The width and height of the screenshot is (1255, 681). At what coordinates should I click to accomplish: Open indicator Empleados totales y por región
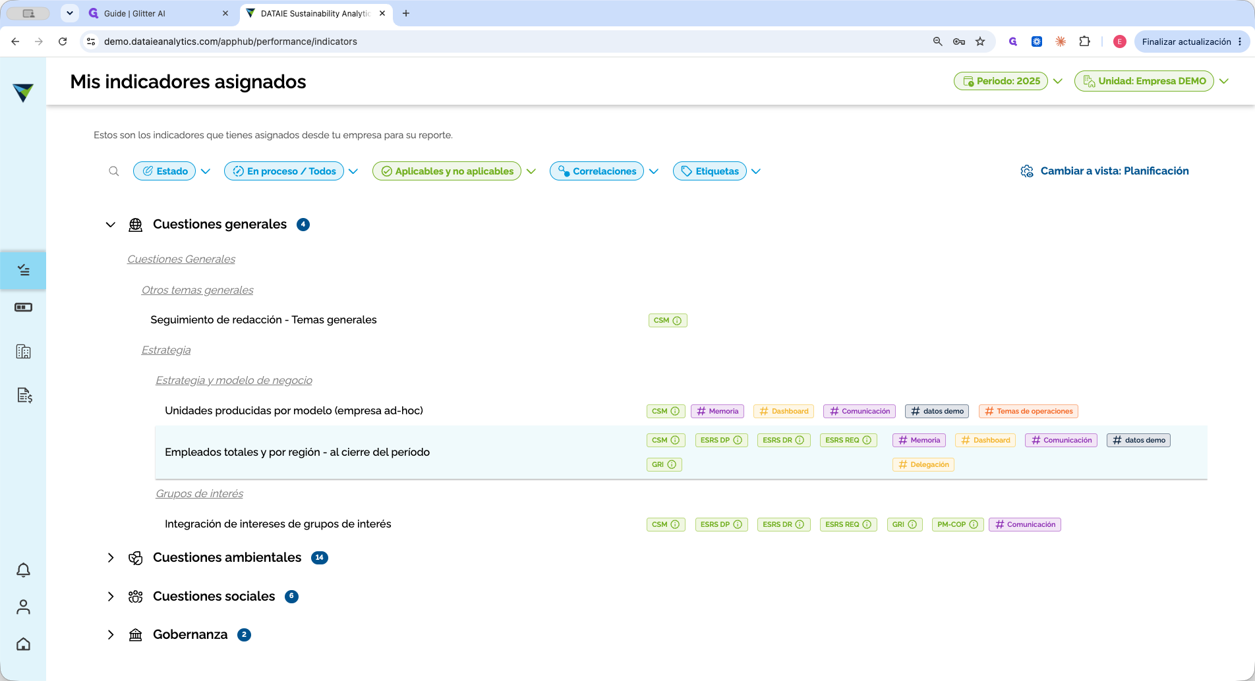297,452
